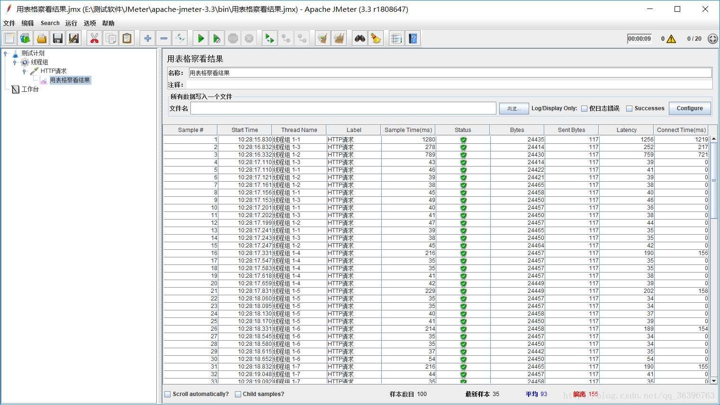This screenshot has width=720, height=405.
Task: Start test without pauses icon
Action: pyautogui.click(x=217, y=38)
